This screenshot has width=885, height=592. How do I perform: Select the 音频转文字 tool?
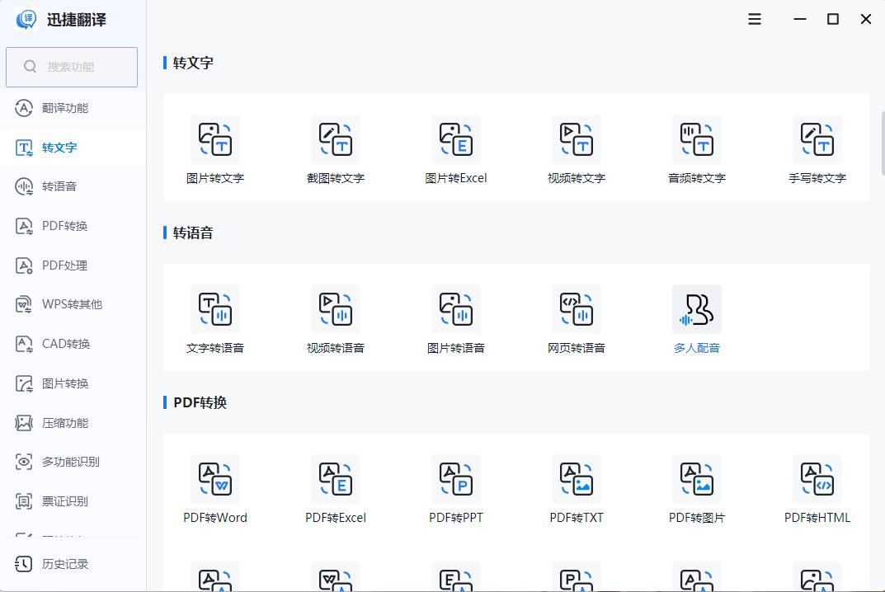click(x=696, y=150)
